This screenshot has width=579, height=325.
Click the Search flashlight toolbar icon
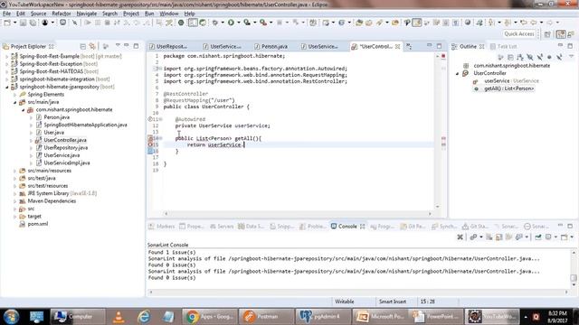pos(379,23)
